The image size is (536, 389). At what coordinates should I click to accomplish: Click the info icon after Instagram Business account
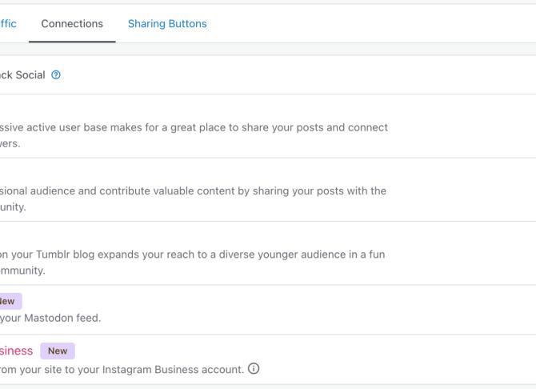point(254,369)
